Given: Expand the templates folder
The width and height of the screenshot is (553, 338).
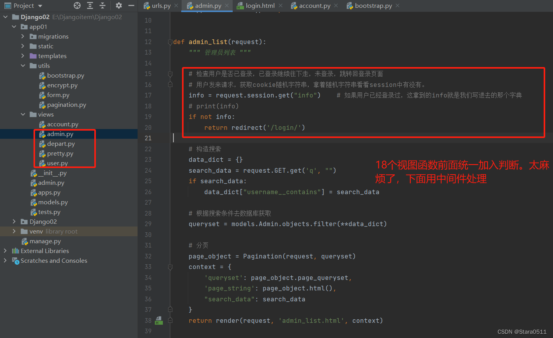Looking at the screenshot, I should 23,56.
